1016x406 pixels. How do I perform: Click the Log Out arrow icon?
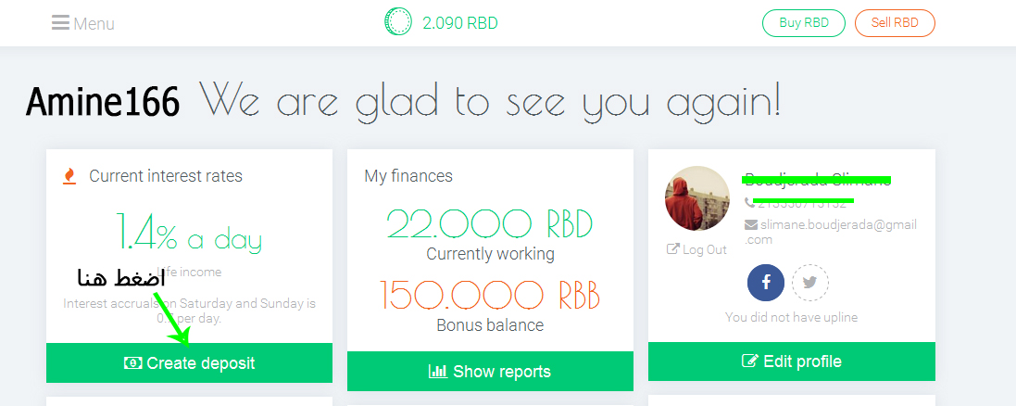(x=673, y=249)
